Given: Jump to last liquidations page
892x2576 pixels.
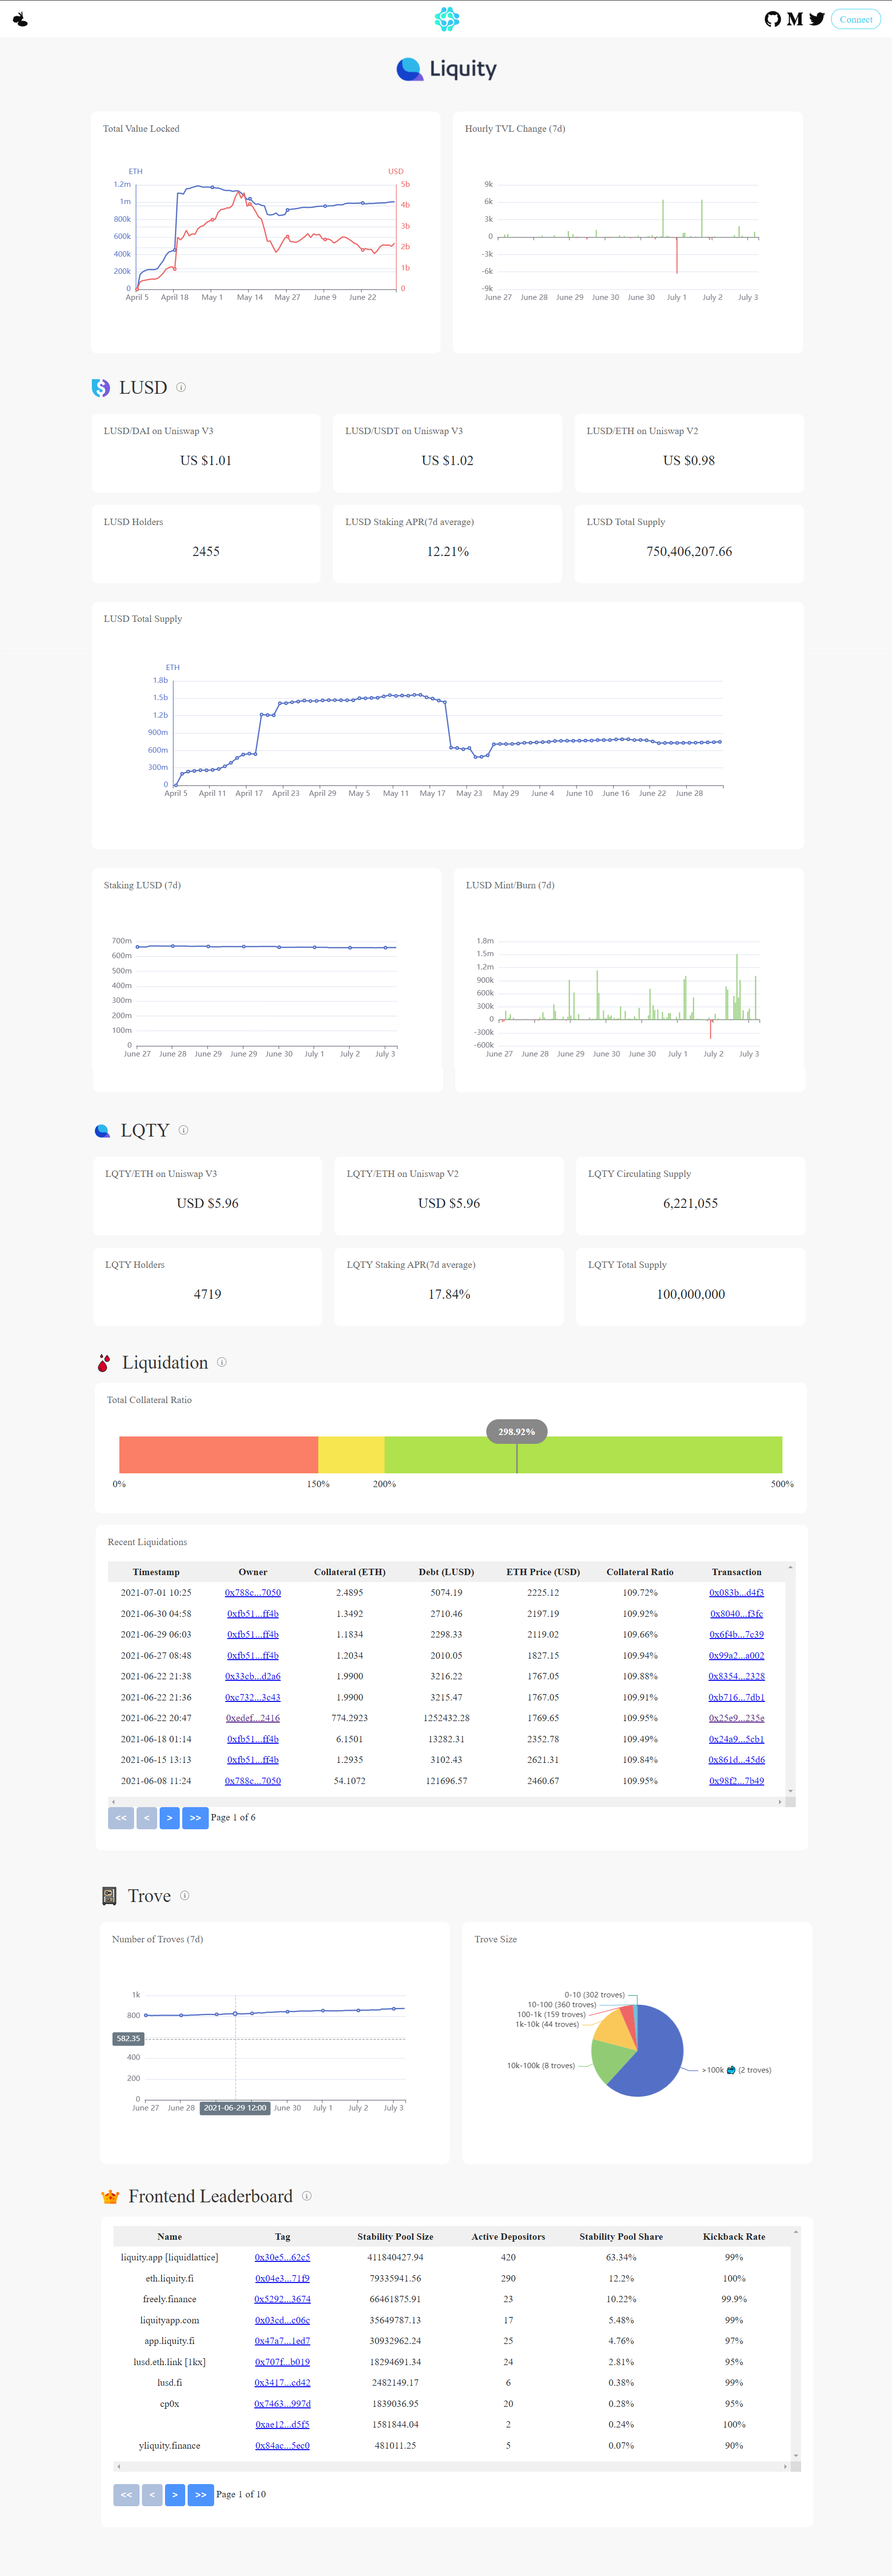Looking at the screenshot, I should (195, 1817).
